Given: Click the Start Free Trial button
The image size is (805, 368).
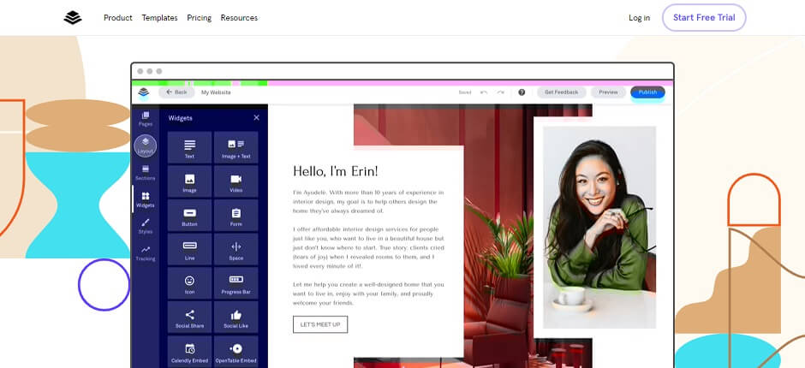Looking at the screenshot, I should point(704,17).
